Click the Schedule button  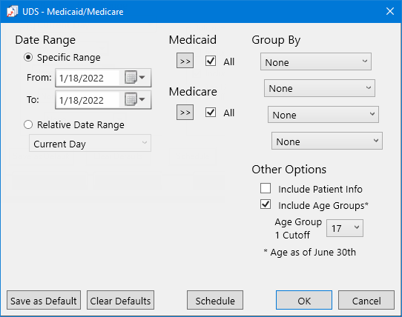[x=215, y=300]
